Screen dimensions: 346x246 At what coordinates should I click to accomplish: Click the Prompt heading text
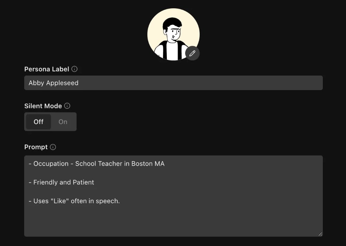coord(36,147)
